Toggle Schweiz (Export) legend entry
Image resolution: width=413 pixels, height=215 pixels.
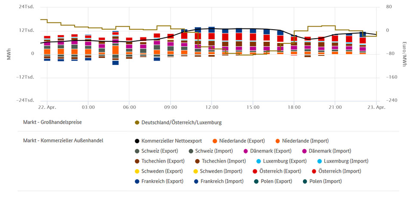click(x=157, y=151)
